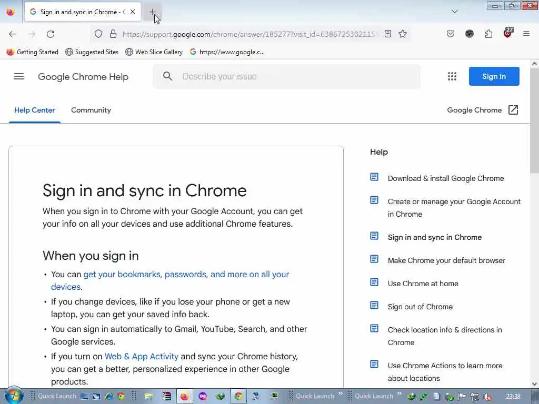Click article icon beside 'Use Chrome at home'
Viewport: 539px width, 404px height.
coord(374,282)
